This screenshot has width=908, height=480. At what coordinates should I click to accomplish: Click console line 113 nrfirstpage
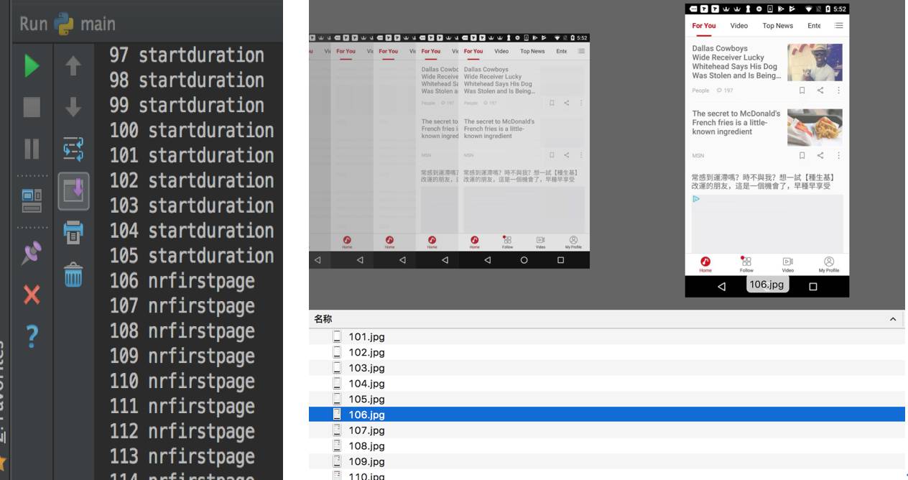click(182, 457)
